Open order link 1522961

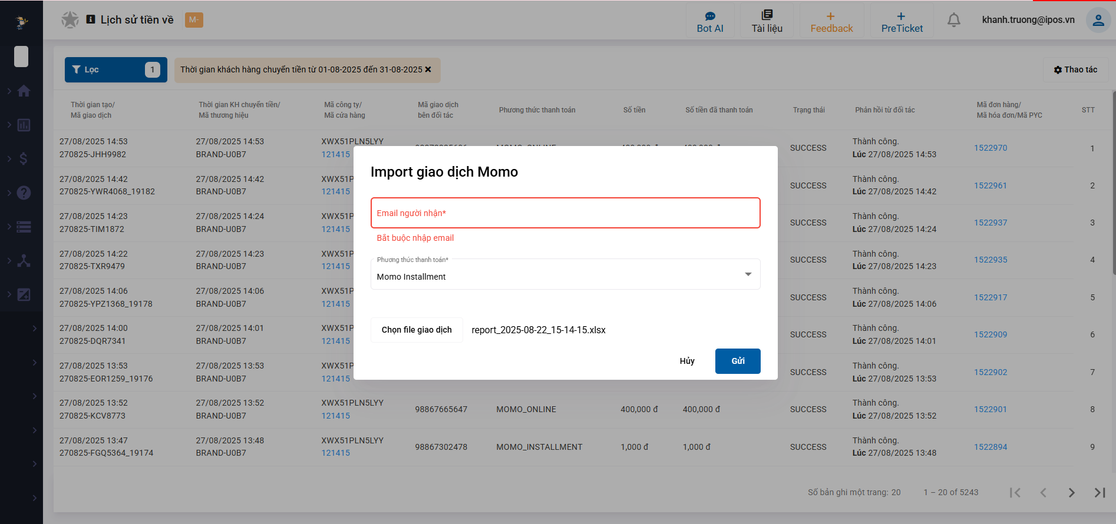coord(990,185)
